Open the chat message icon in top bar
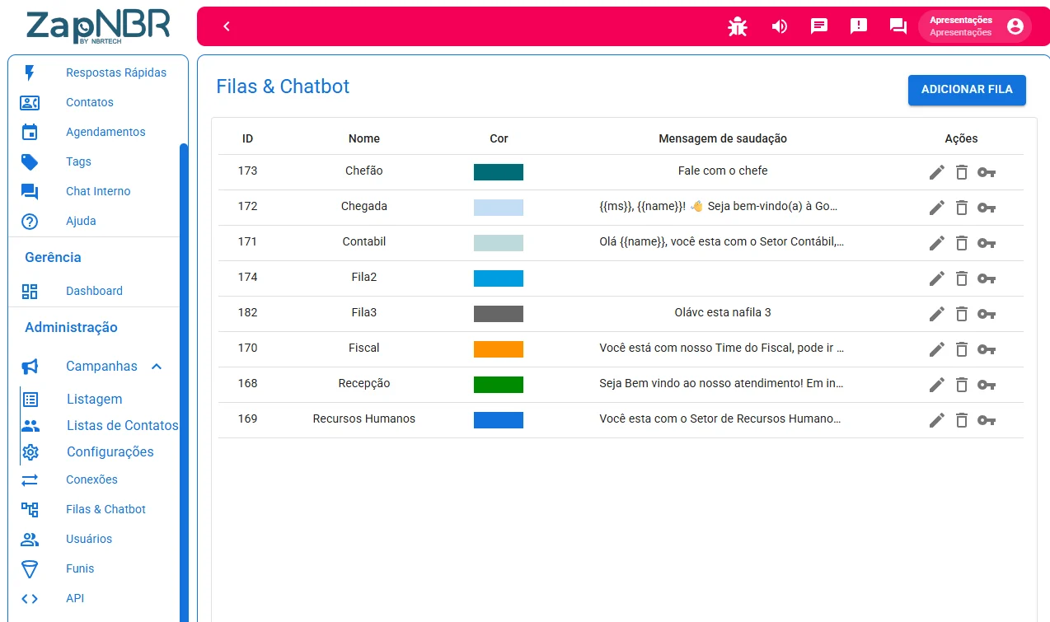1050x622 pixels. click(x=819, y=26)
